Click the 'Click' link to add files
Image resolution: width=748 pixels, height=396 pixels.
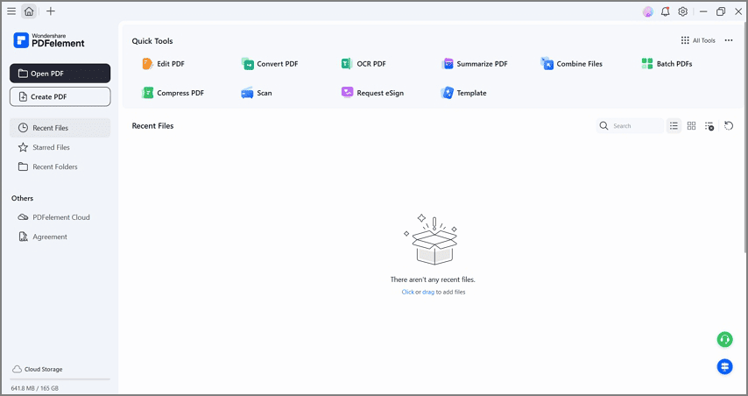[x=408, y=292]
